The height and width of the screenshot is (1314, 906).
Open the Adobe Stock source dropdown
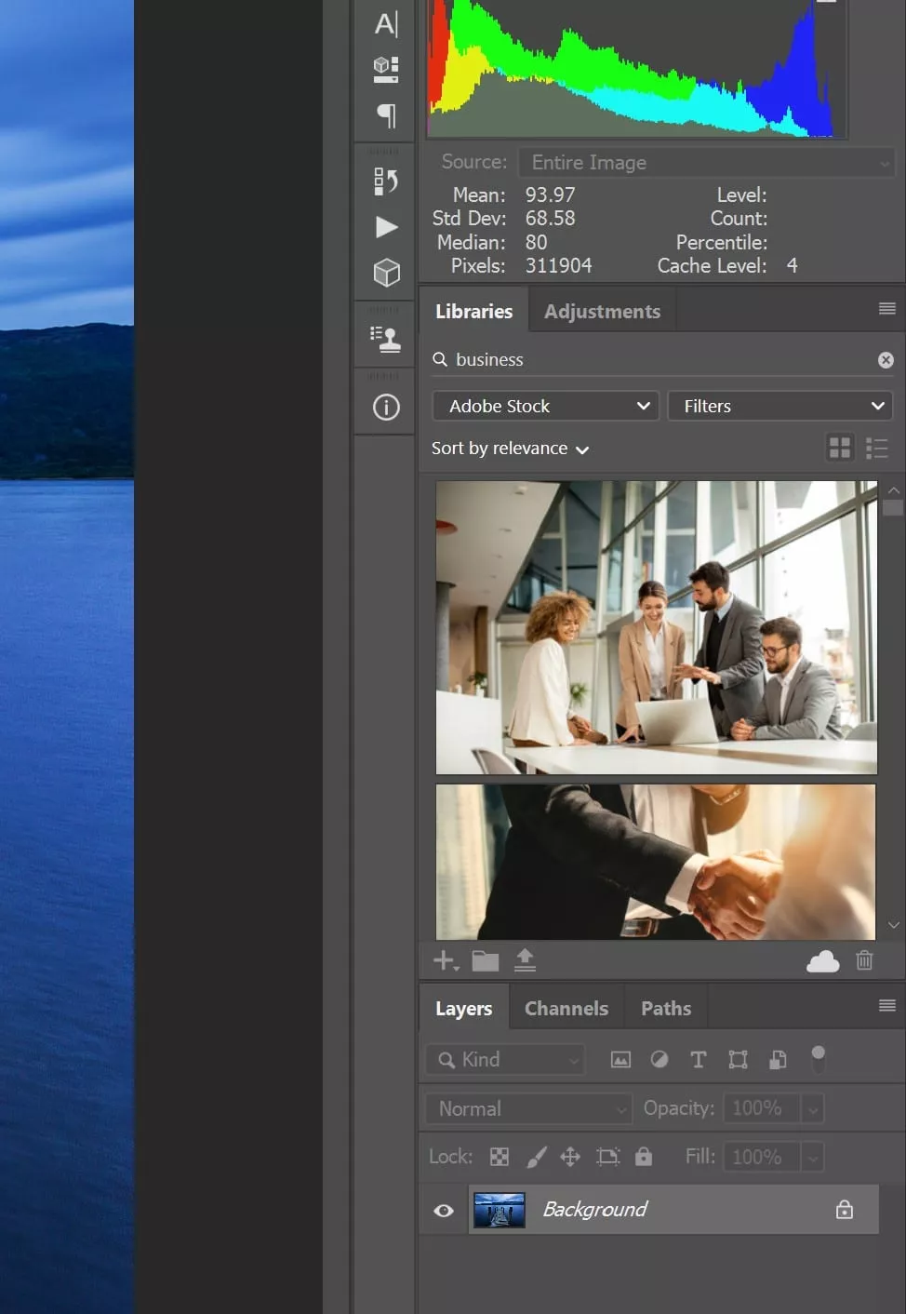click(x=546, y=406)
